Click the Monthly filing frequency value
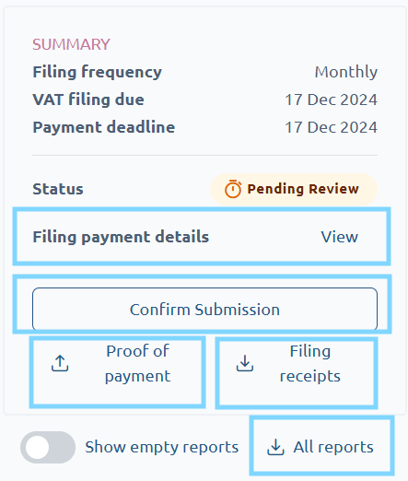Image resolution: width=408 pixels, height=481 pixels. (x=346, y=72)
